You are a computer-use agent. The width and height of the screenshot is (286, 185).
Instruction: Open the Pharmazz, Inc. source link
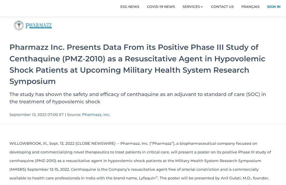[x=96, y=115]
